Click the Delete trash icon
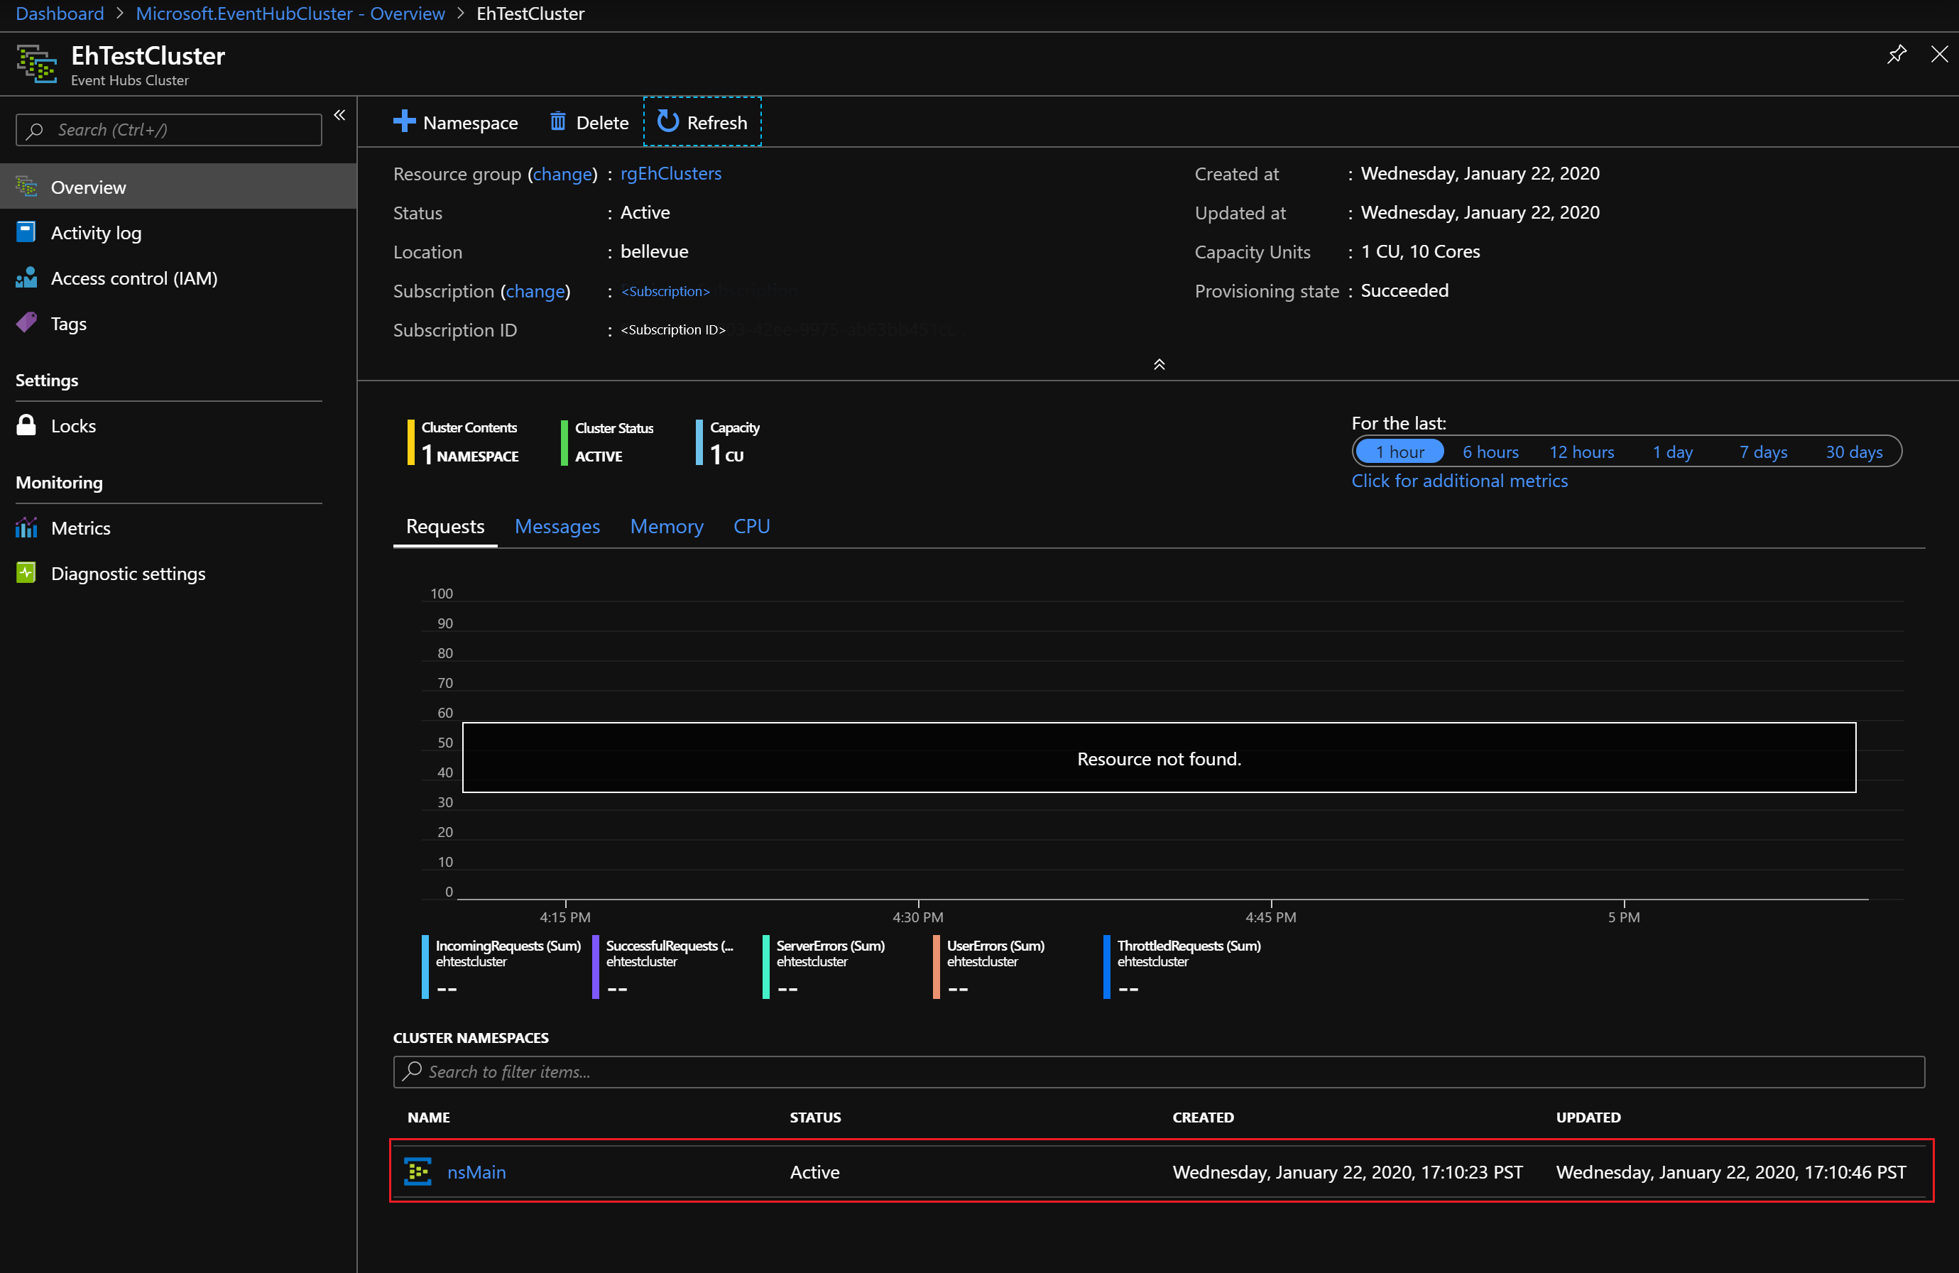This screenshot has height=1273, width=1959. (x=558, y=121)
